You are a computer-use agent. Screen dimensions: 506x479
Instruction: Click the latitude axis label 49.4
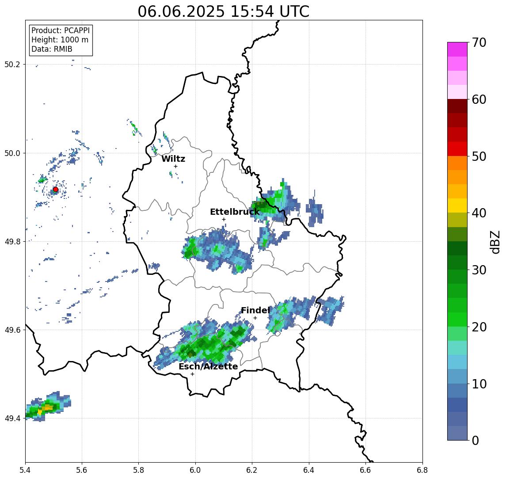click(12, 418)
